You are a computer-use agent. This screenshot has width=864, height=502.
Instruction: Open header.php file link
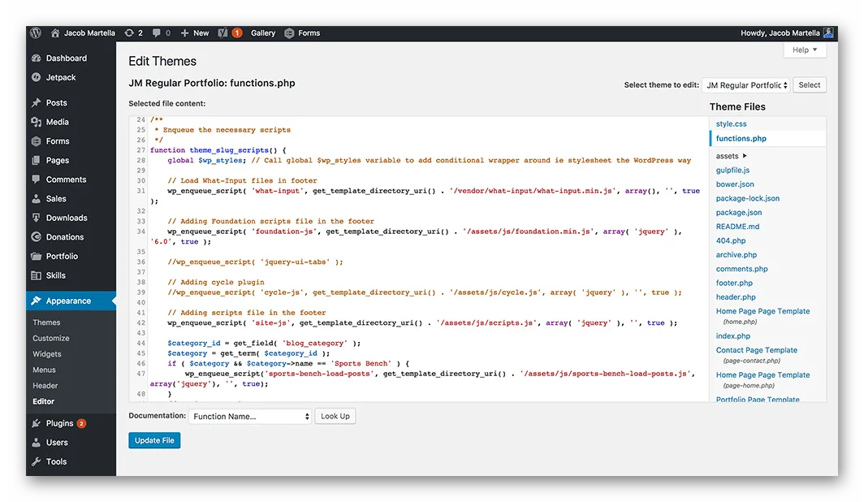click(736, 297)
